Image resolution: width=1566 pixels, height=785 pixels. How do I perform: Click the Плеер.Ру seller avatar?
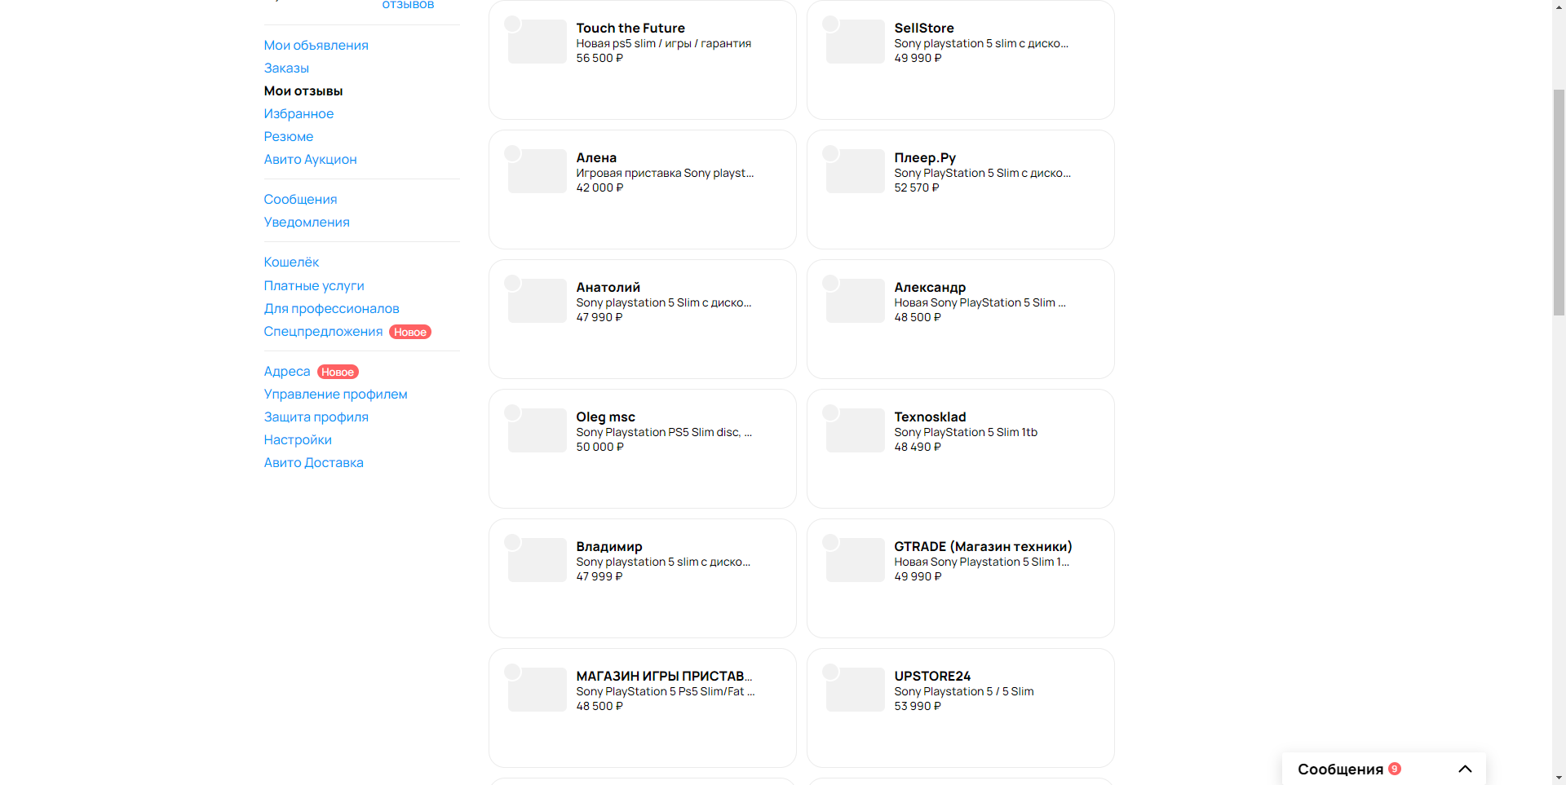pyautogui.click(x=830, y=153)
